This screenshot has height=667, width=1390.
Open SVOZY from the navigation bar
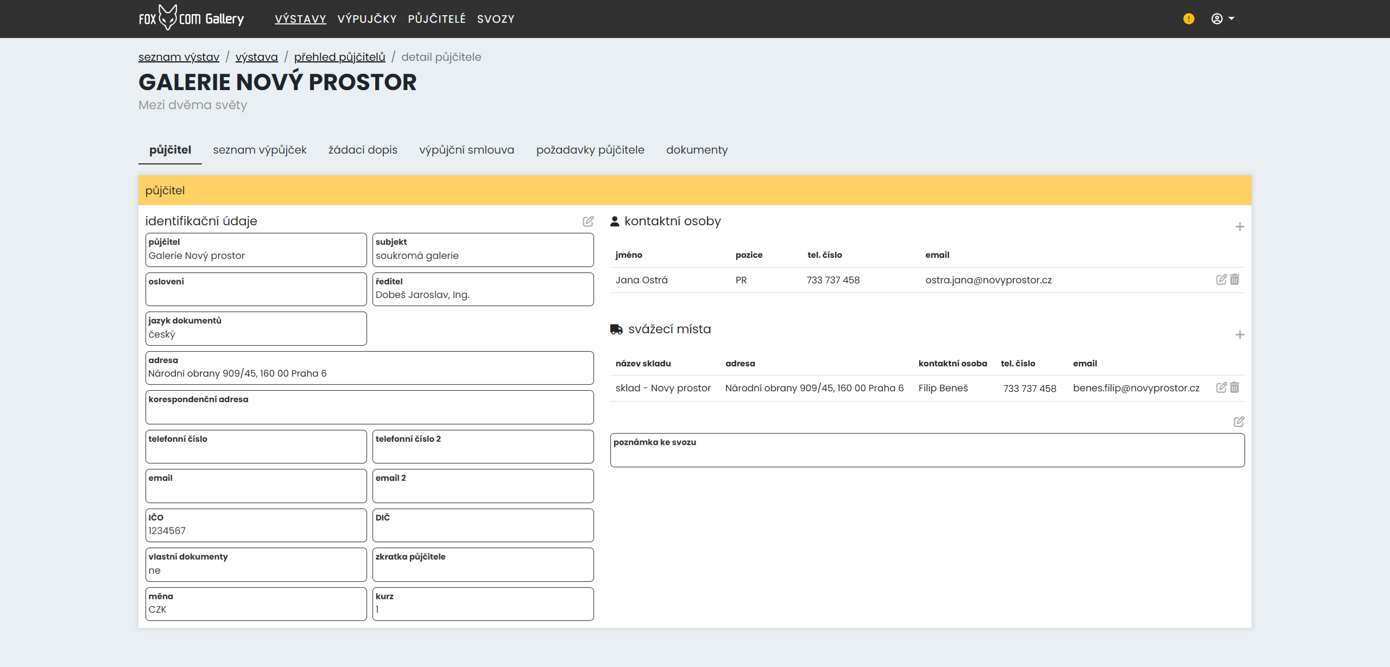[x=496, y=19]
